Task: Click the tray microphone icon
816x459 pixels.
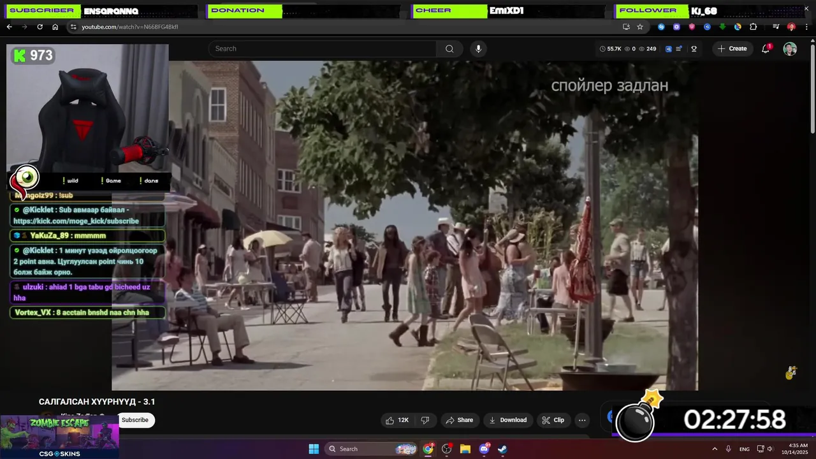Action: [729, 449]
